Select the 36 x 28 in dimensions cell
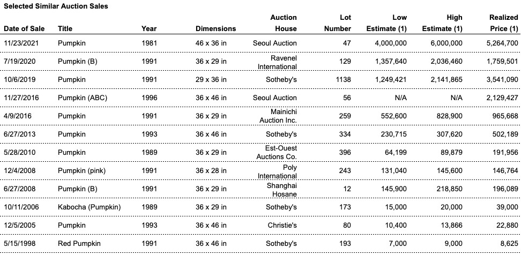Screen dimensions: 521x255 (211, 170)
